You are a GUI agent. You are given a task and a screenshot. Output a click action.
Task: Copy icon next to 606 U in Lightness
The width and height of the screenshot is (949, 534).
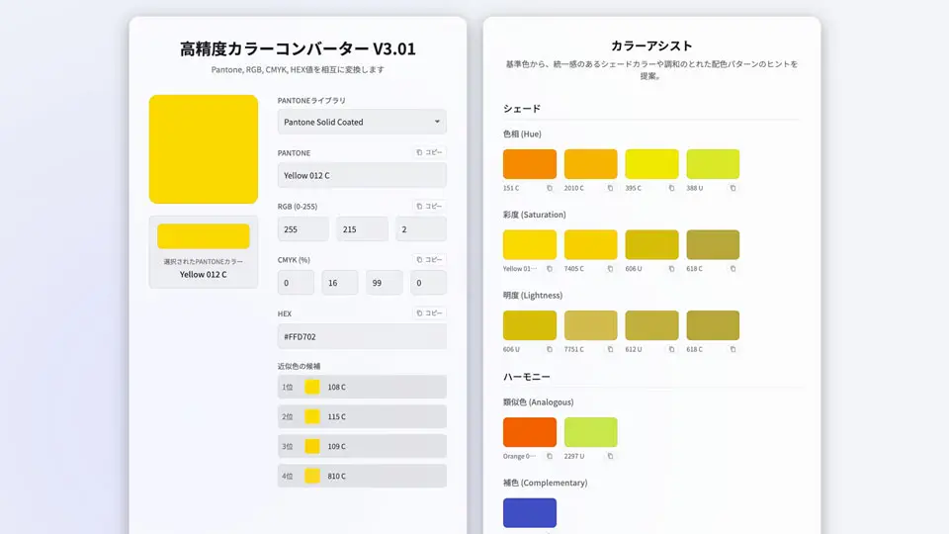pyautogui.click(x=550, y=349)
